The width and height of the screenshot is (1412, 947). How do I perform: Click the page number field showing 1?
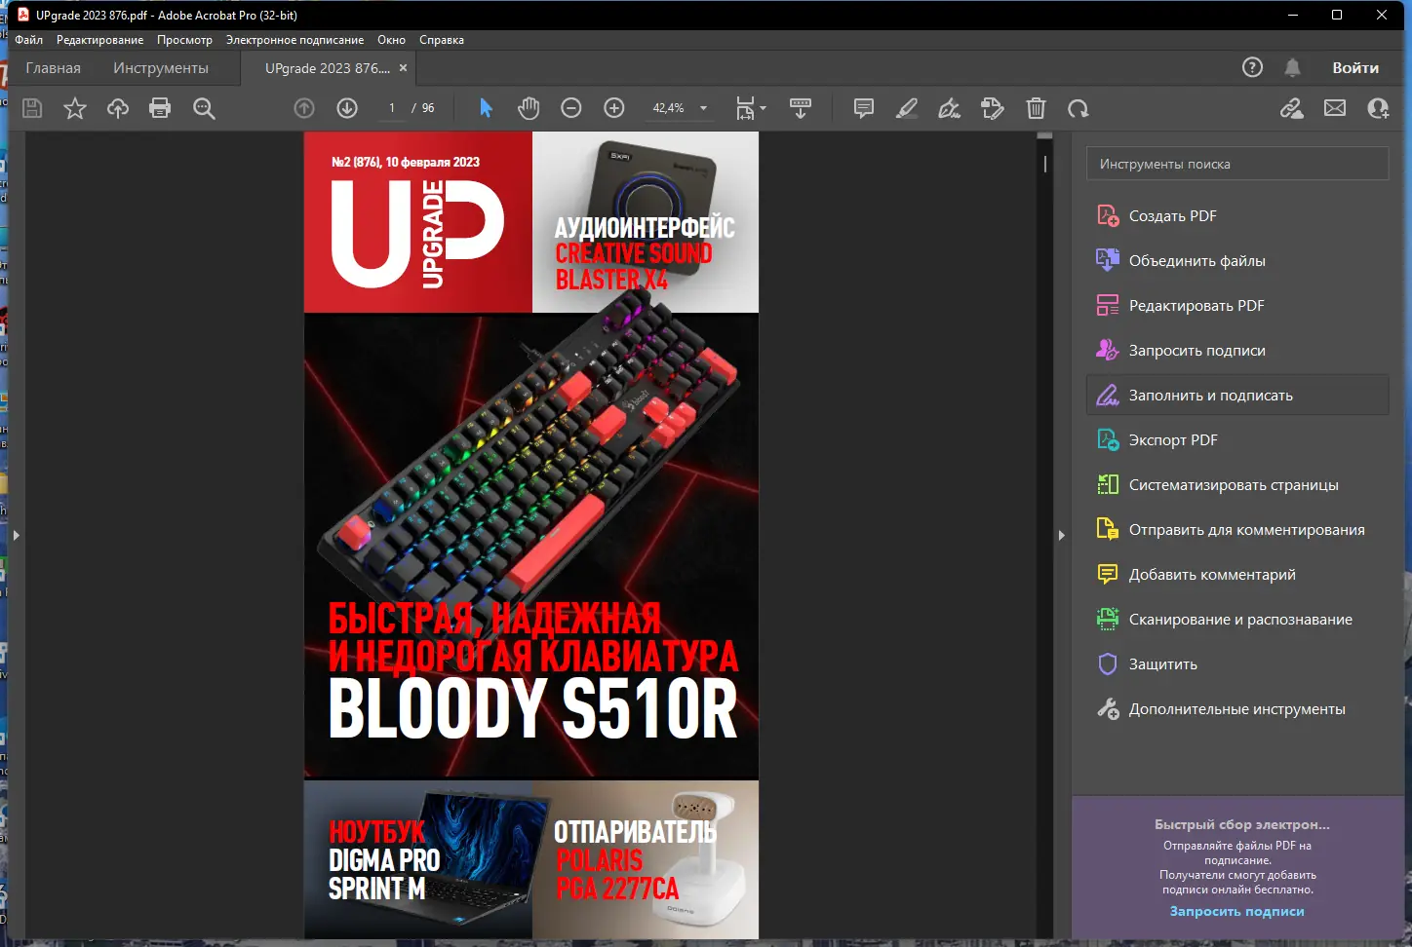point(392,108)
